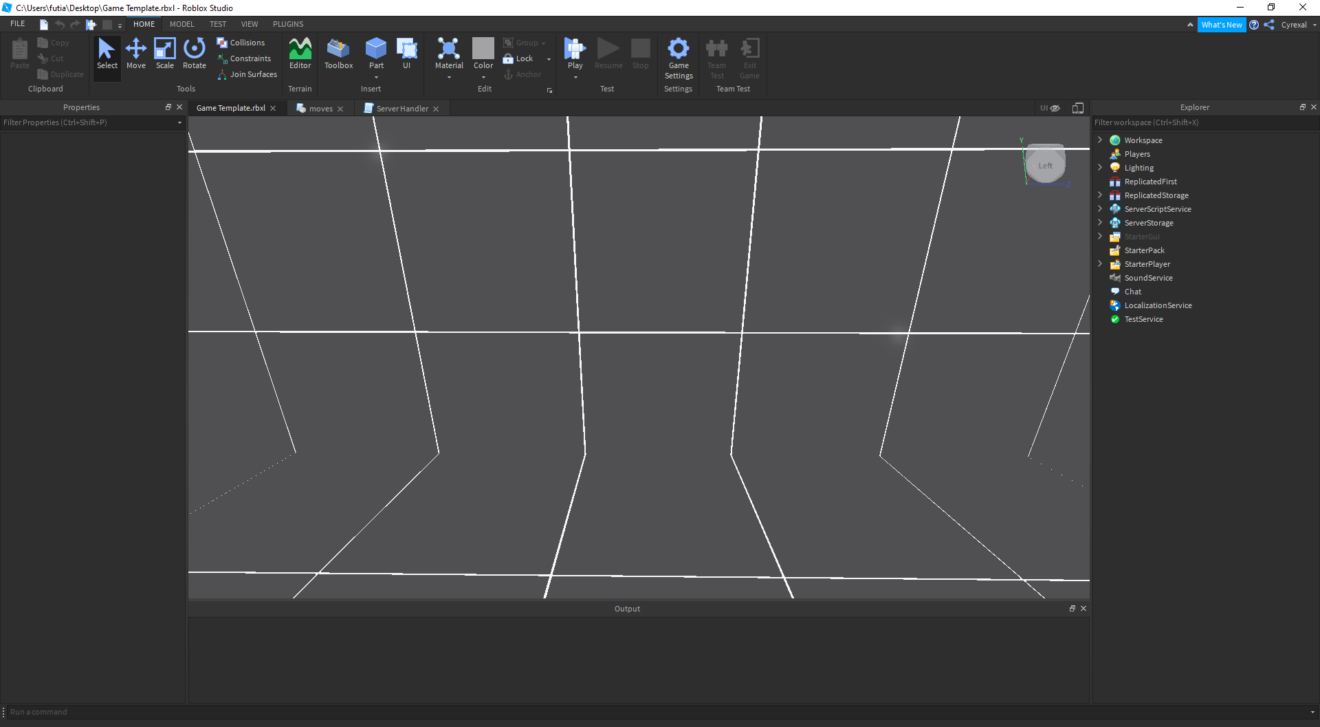Switch to the MODEL ribbon tab
1320x727 pixels.
coord(181,24)
